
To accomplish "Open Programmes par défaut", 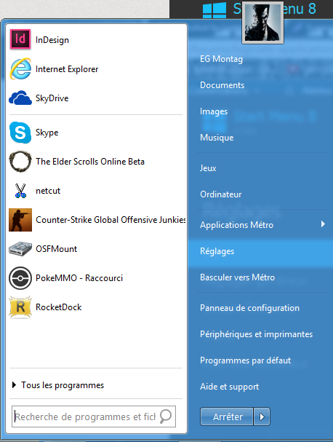I will [x=245, y=360].
